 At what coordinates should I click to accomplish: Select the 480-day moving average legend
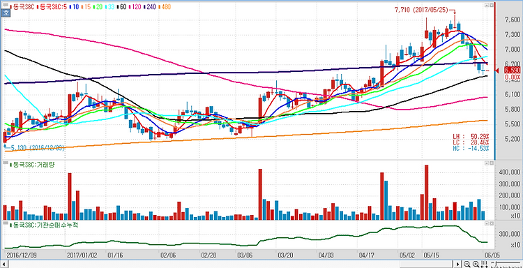pos(165,7)
